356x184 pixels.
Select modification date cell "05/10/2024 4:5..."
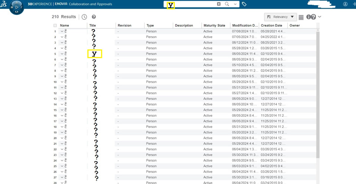point(244,65)
